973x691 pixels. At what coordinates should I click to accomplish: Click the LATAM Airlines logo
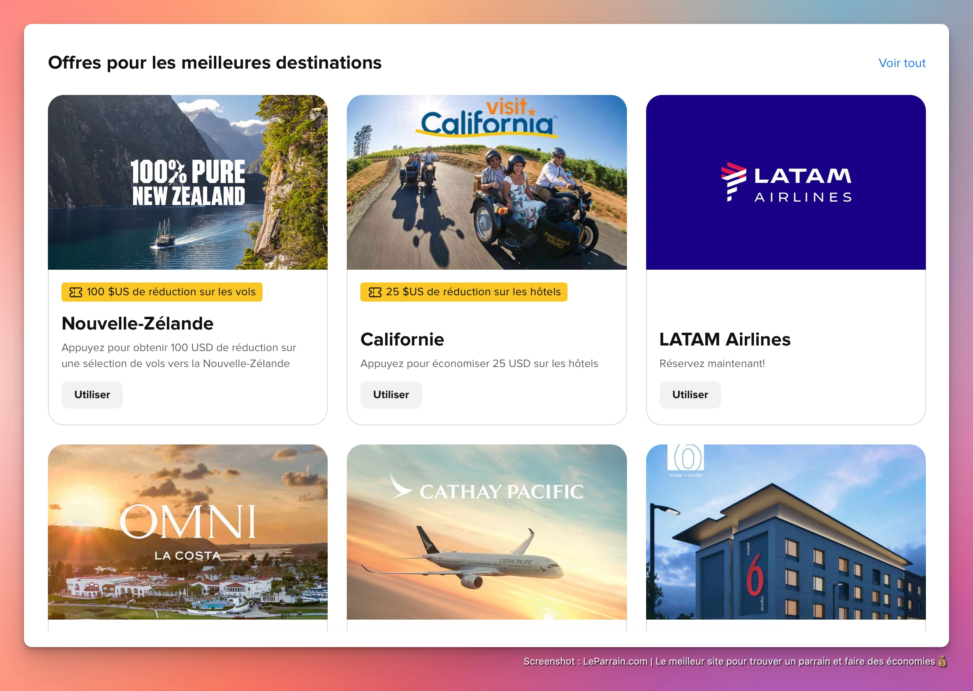pos(786,182)
